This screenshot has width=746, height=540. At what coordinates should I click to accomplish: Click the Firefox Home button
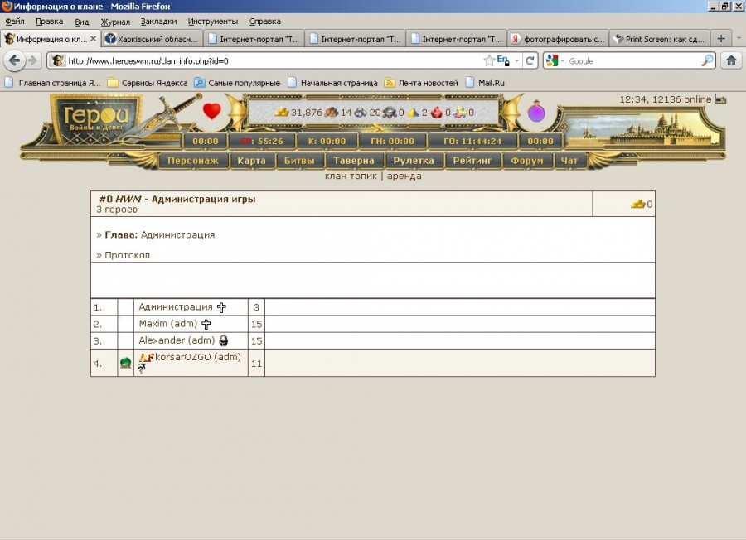click(731, 60)
